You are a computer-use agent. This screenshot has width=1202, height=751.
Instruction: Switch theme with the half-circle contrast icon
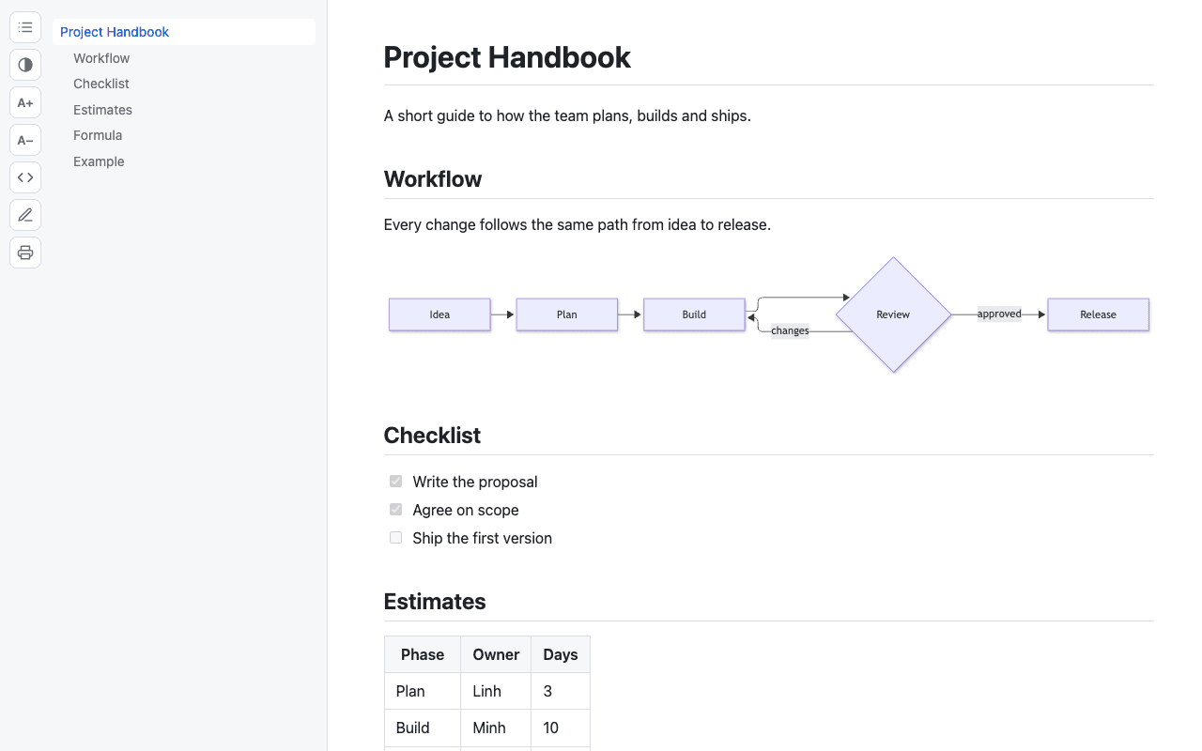tap(25, 65)
